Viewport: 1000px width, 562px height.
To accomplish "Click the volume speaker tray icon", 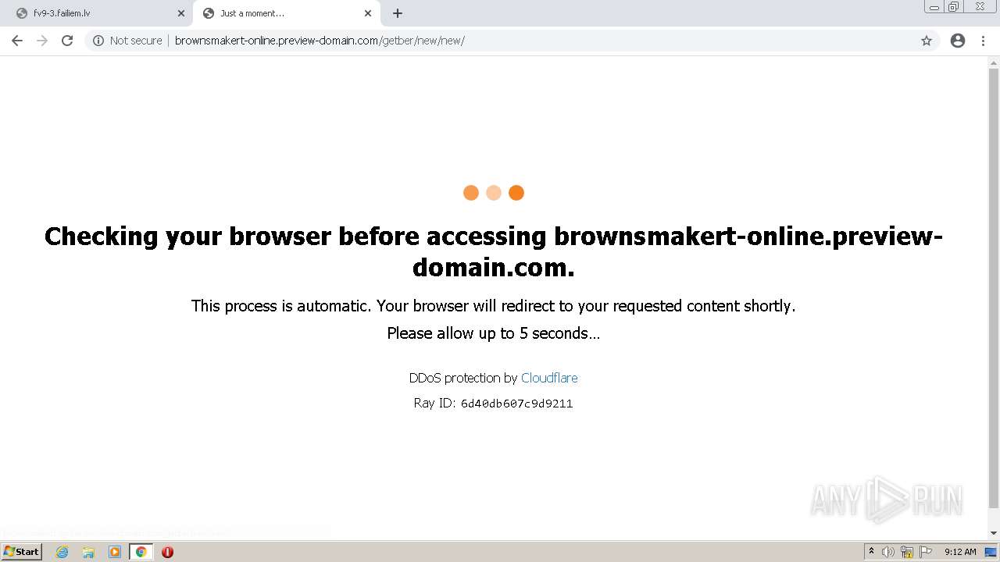I will (888, 552).
